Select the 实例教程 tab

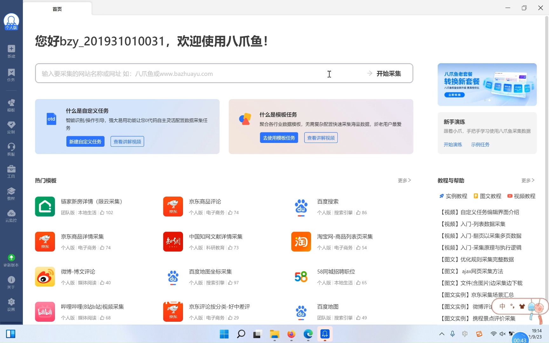coord(453,196)
